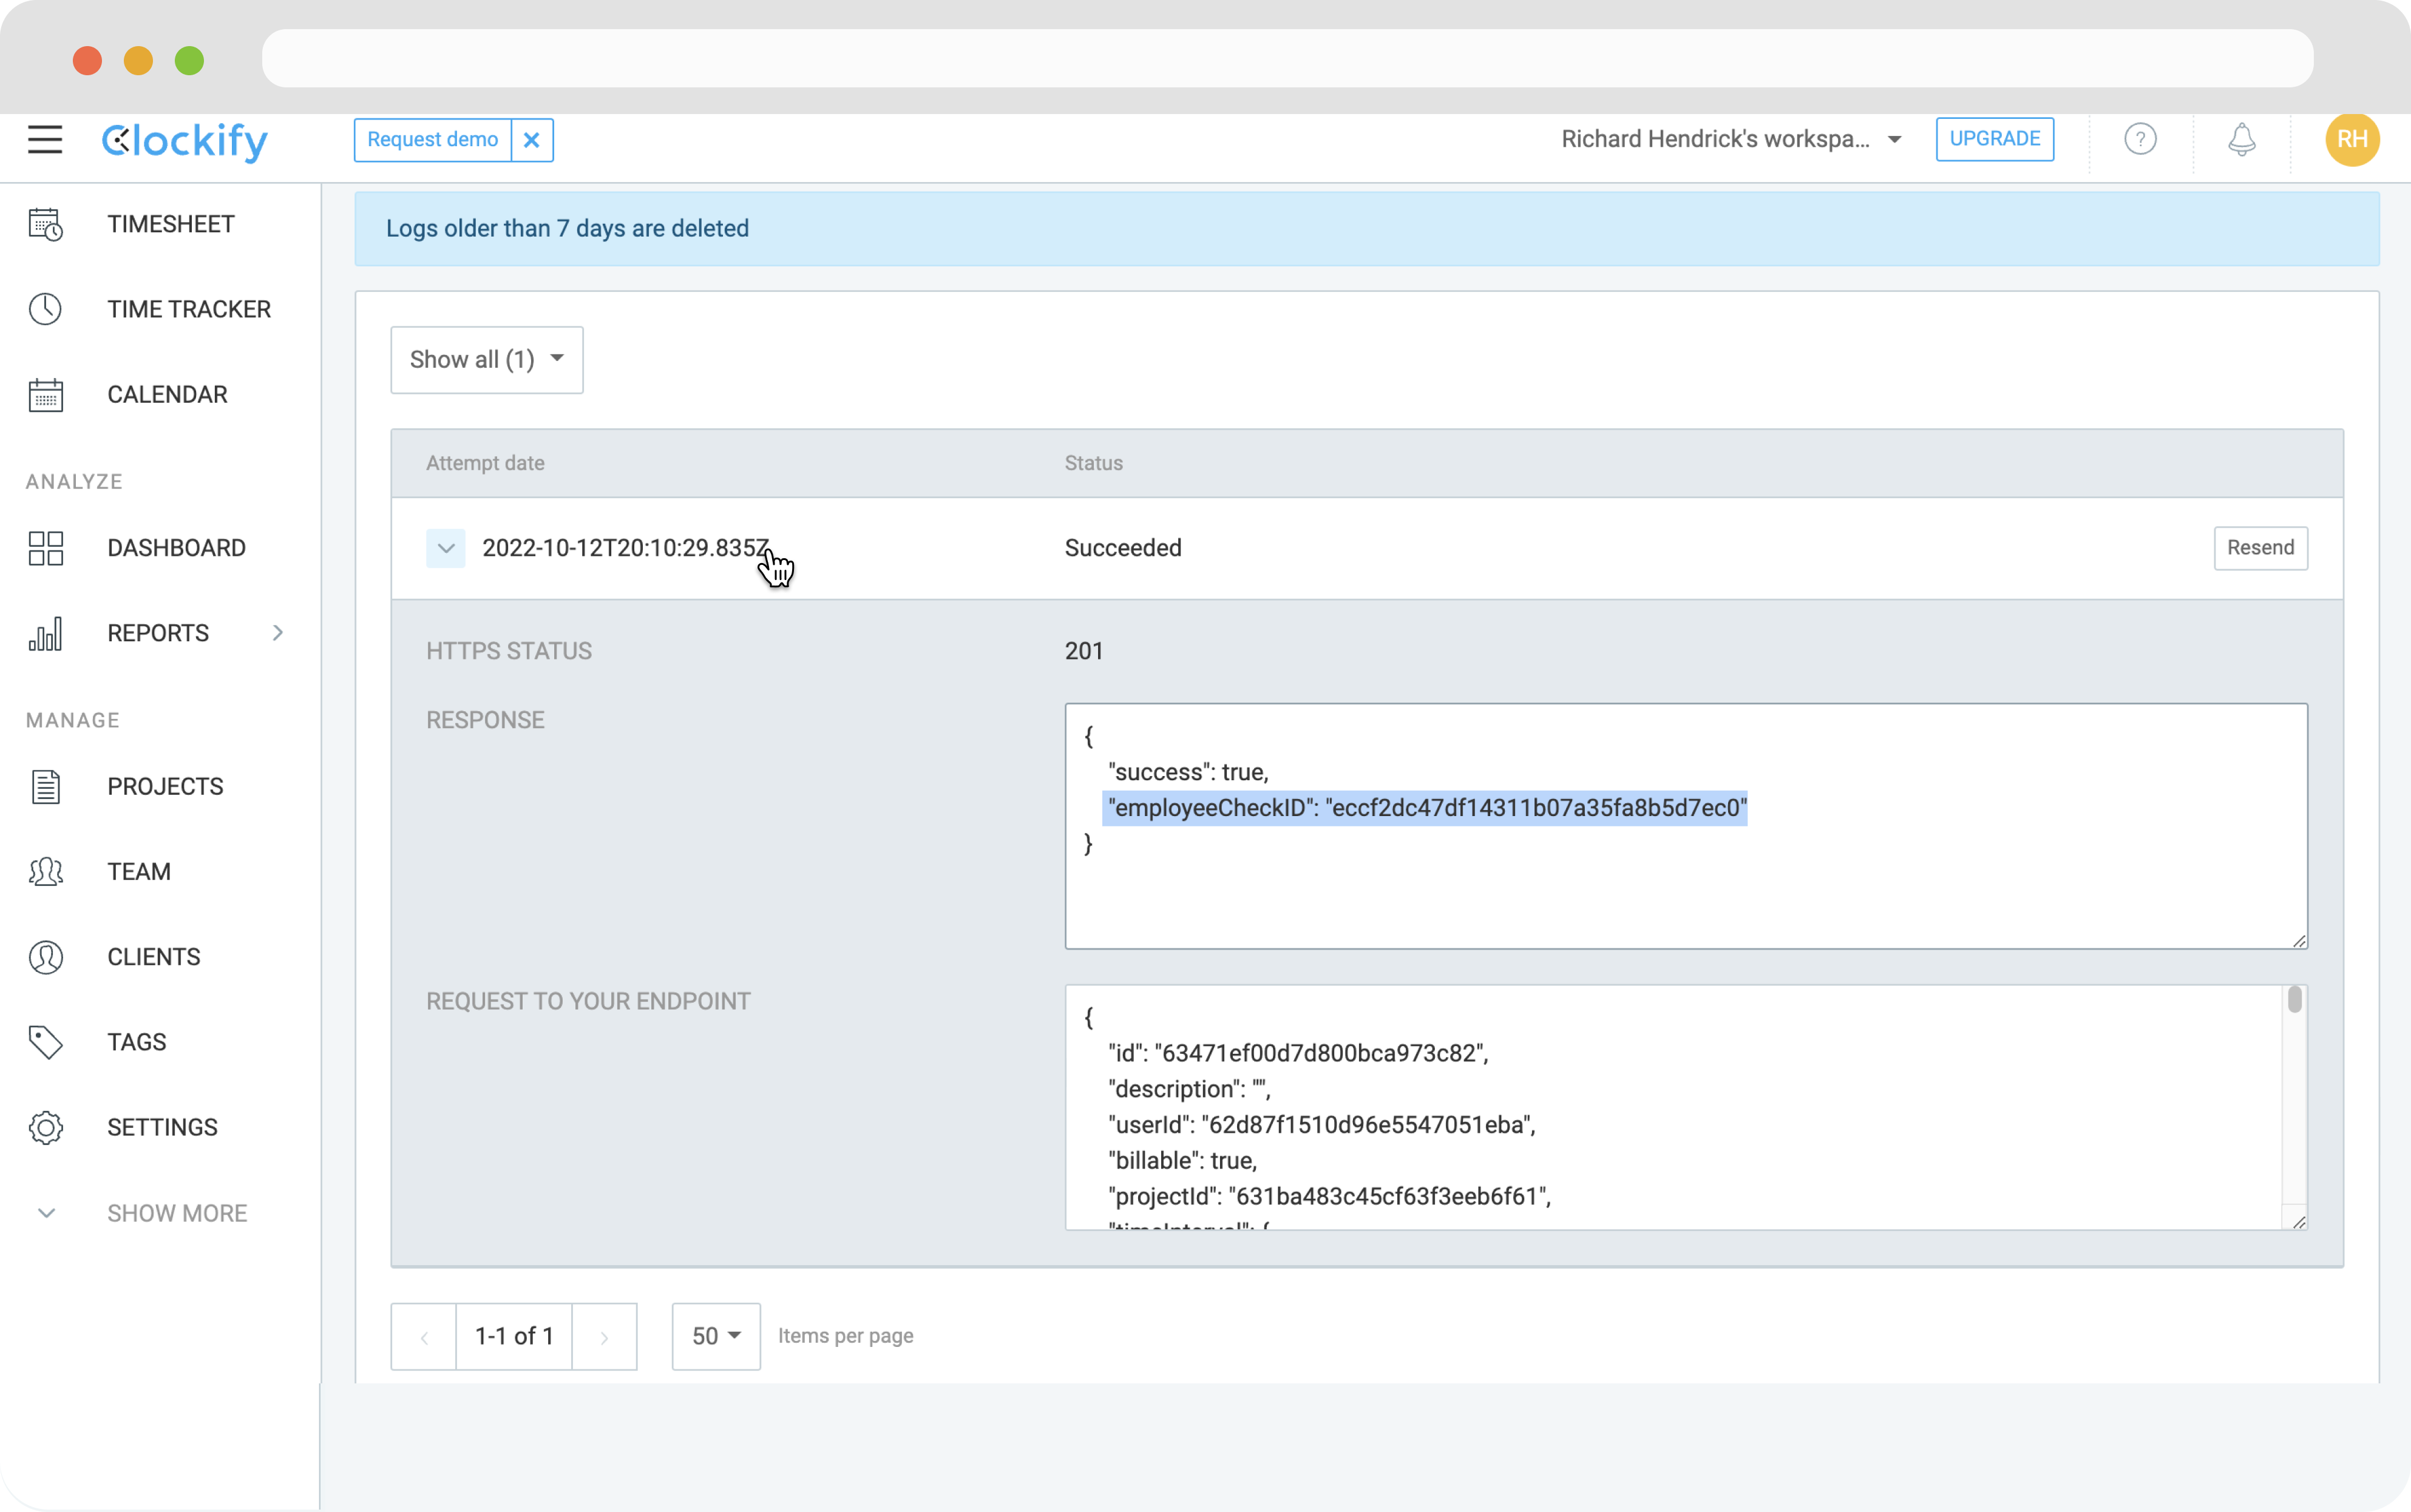Click the Resend button
2411x1512 pixels.
click(2260, 548)
